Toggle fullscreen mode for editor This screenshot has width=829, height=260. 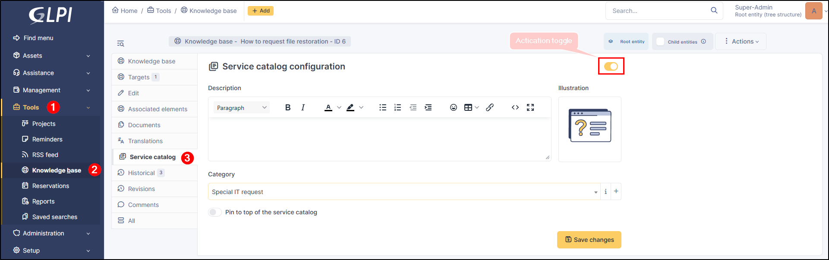tap(530, 108)
